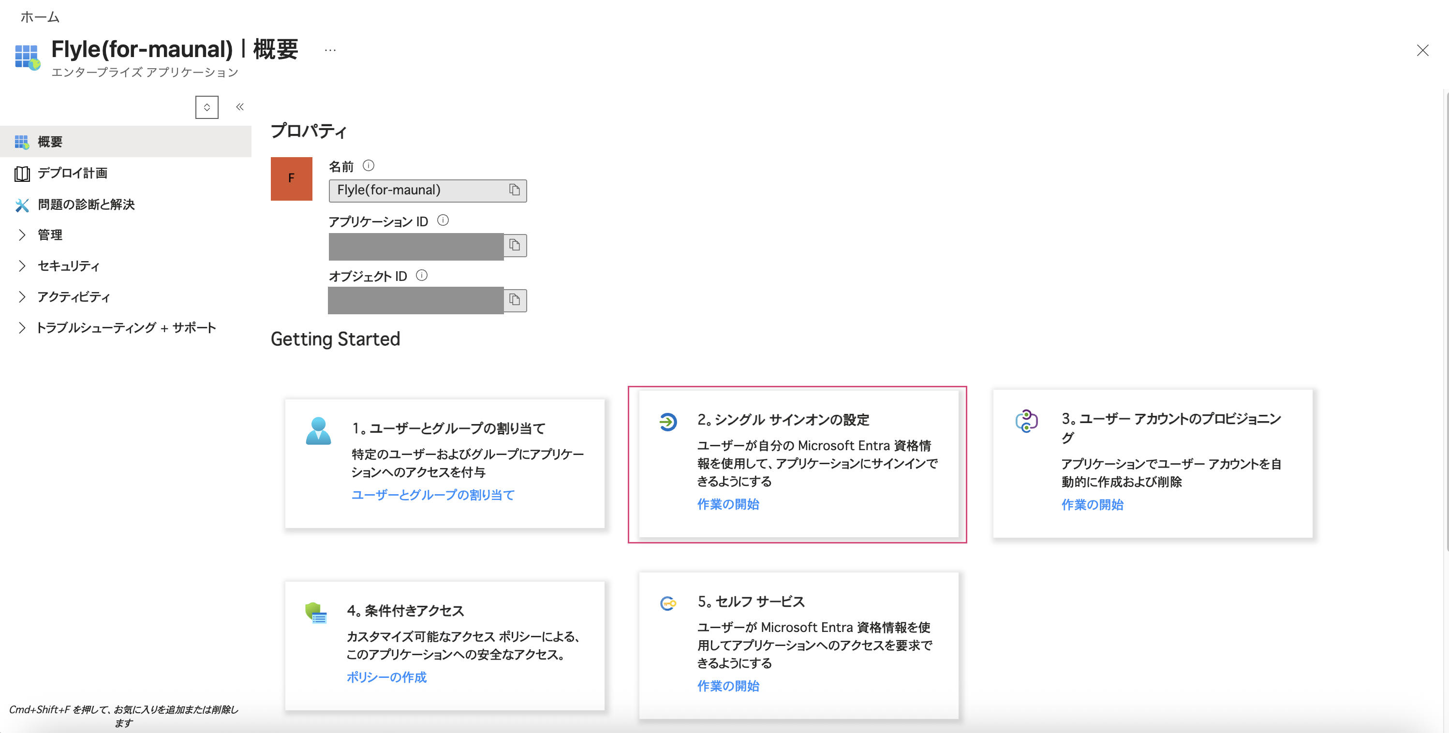Click the up-down sort toggle in sidebar
Viewport: 1449px width, 733px height.
click(x=207, y=107)
